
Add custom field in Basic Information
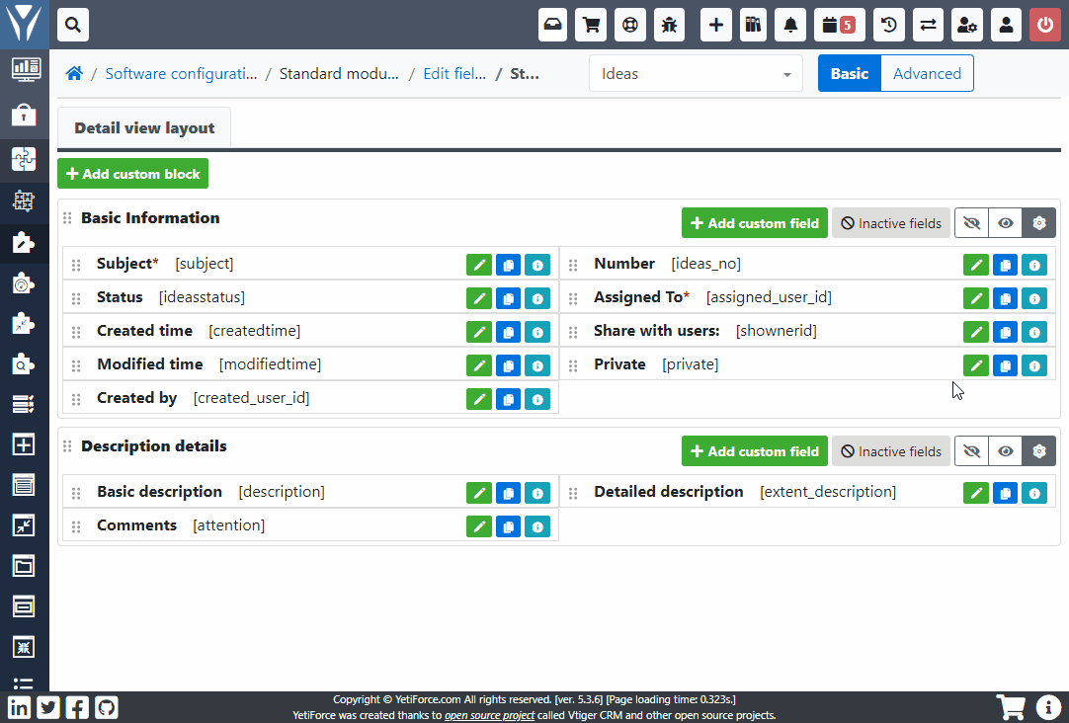point(755,223)
